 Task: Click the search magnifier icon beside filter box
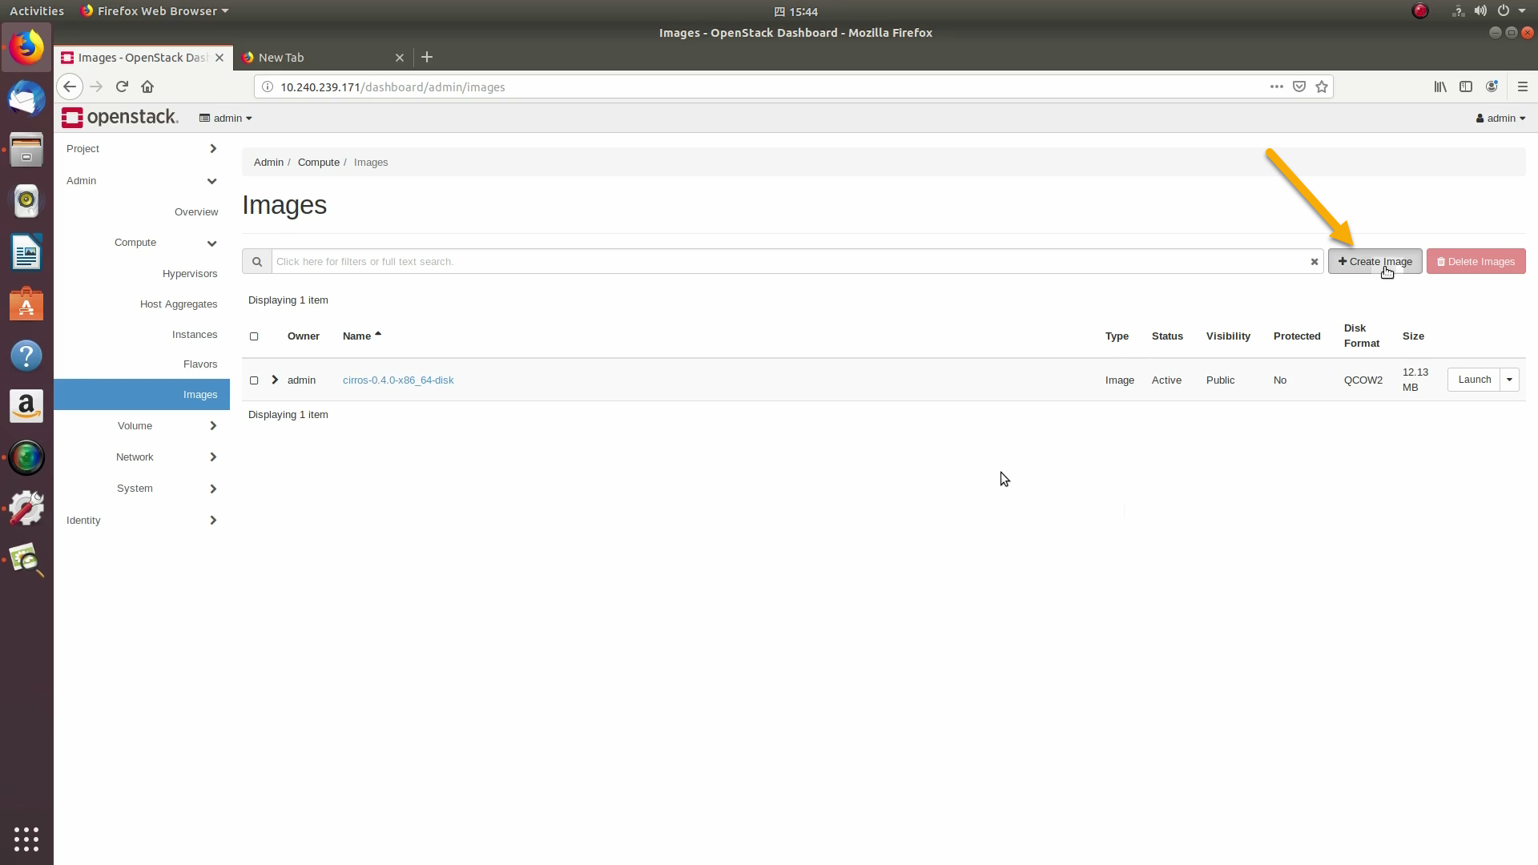[x=257, y=262]
